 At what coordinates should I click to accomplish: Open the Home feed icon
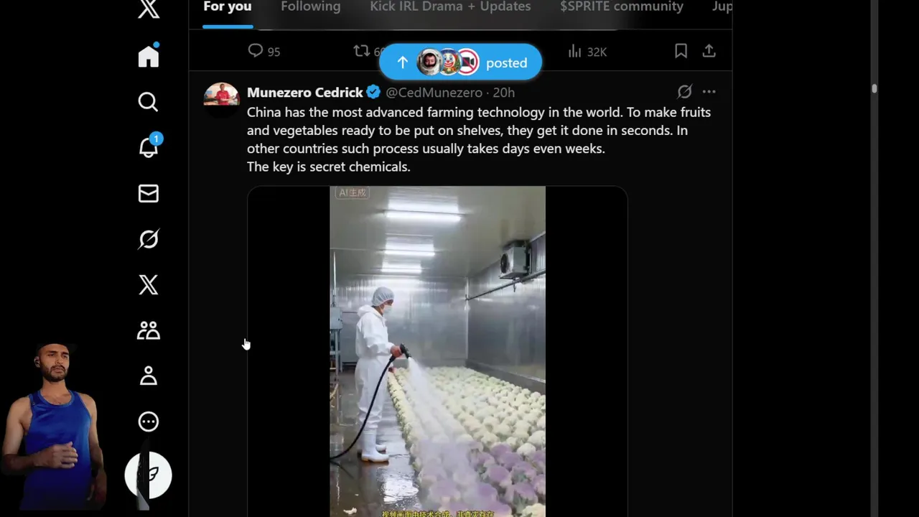tap(149, 57)
